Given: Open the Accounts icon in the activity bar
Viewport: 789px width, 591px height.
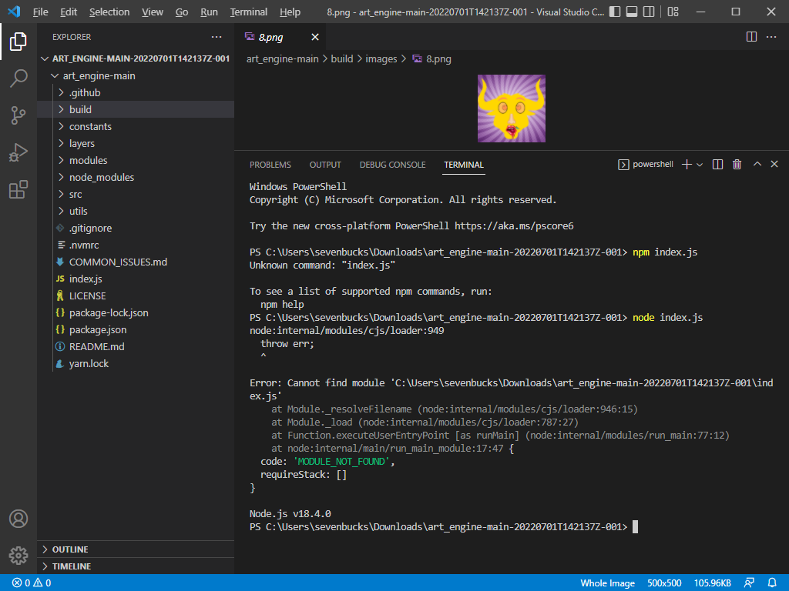Looking at the screenshot, I should [x=18, y=519].
